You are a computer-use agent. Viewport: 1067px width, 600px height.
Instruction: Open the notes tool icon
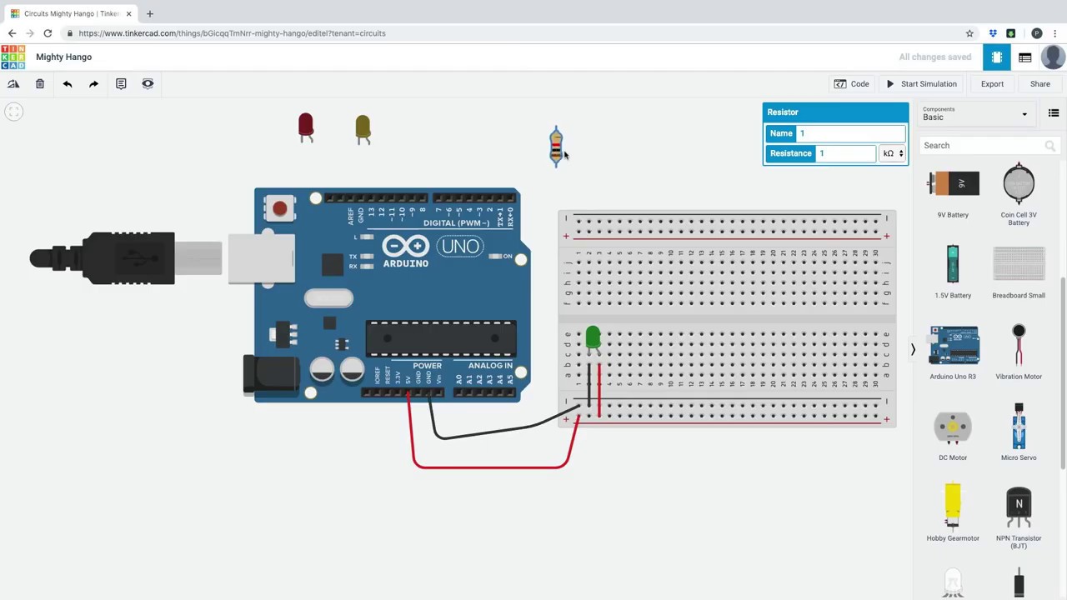pos(121,83)
